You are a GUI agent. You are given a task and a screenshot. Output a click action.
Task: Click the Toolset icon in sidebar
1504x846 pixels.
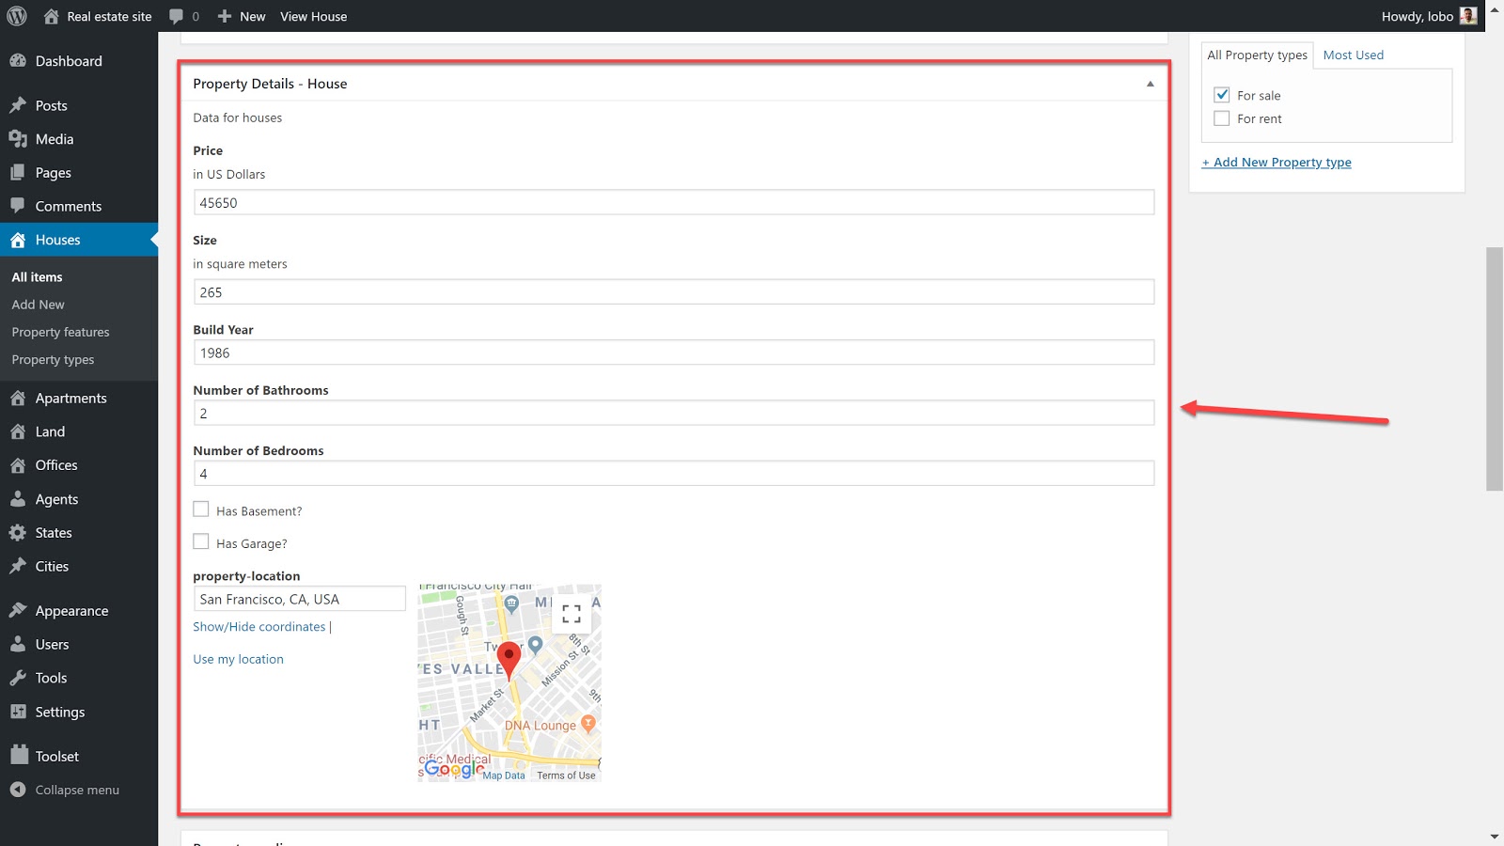tap(19, 756)
